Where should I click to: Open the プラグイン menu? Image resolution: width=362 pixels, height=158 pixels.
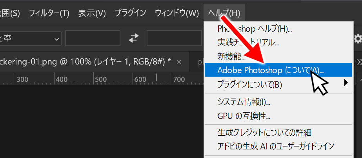[131, 13]
